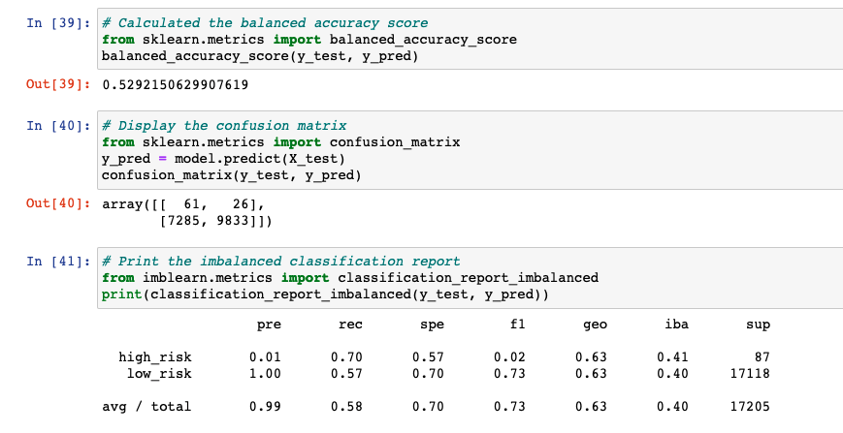
Task: Click the imblearn.metrics import line
Action: point(350,278)
